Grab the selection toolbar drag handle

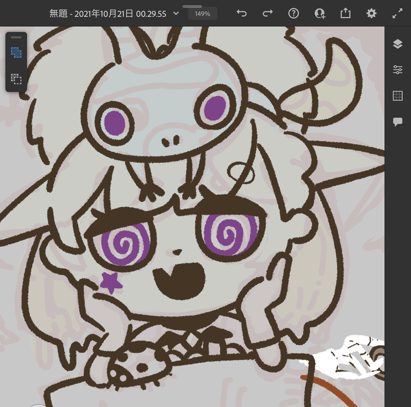(x=16, y=37)
